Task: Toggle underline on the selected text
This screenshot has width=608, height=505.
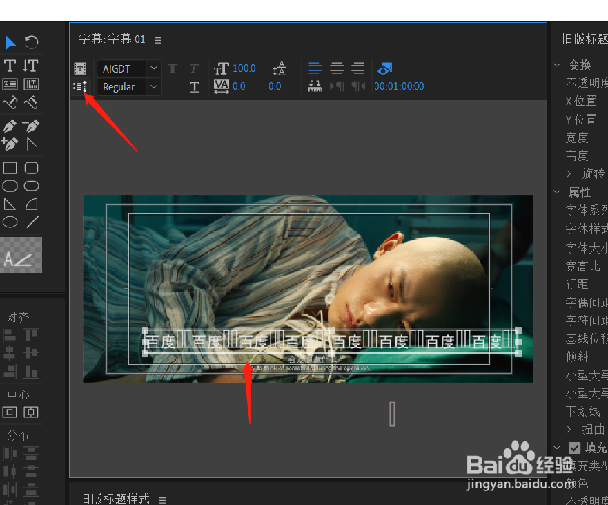Action: tap(195, 88)
